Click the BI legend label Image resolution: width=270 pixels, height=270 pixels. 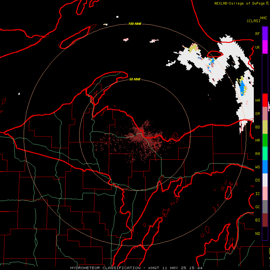click(x=257, y=220)
